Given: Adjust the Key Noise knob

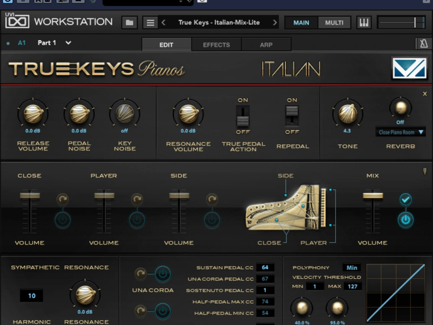Looking at the screenshot, I should [125, 114].
